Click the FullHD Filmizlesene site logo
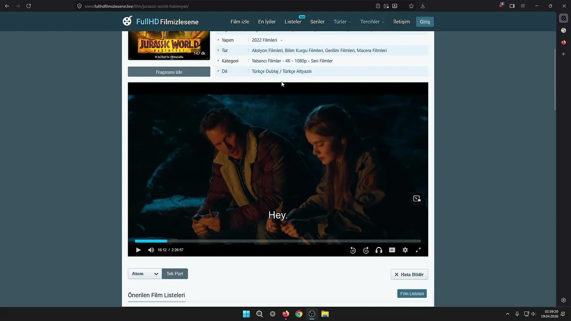Image resolution: width=571 pixels, height=321 pixels. (161, 21)
